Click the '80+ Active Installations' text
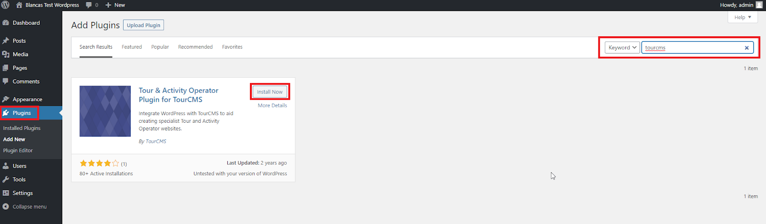Image resolution: width=766 pixels, height=224 pixels. [x=106, y=174]
